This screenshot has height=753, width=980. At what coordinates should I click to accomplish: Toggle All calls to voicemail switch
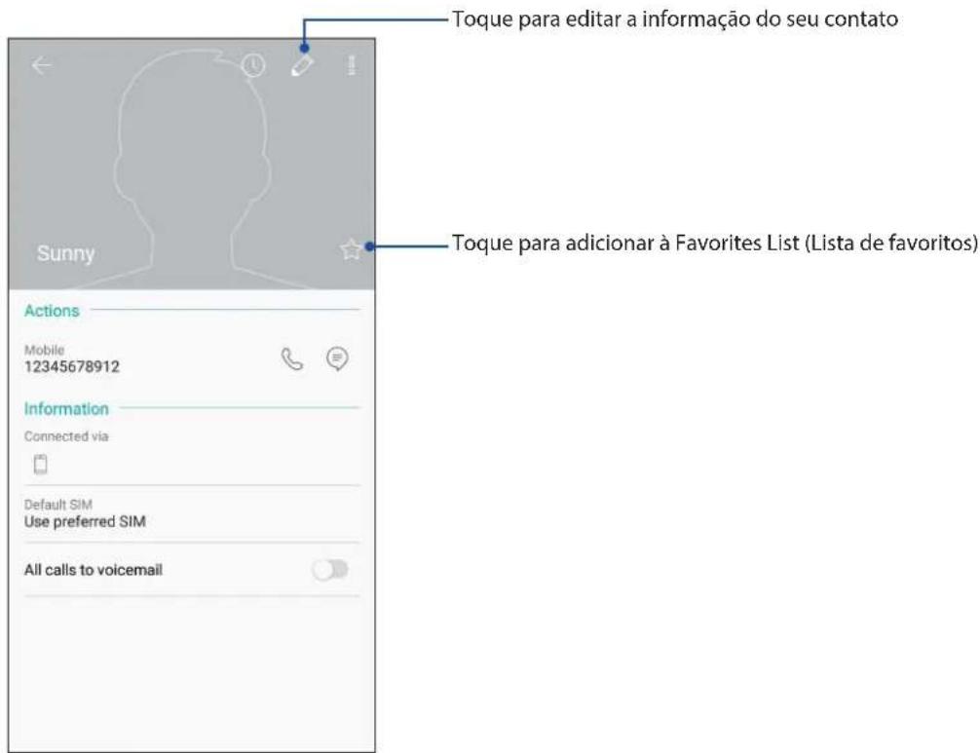pyautogui.click(x=330, y=569)
